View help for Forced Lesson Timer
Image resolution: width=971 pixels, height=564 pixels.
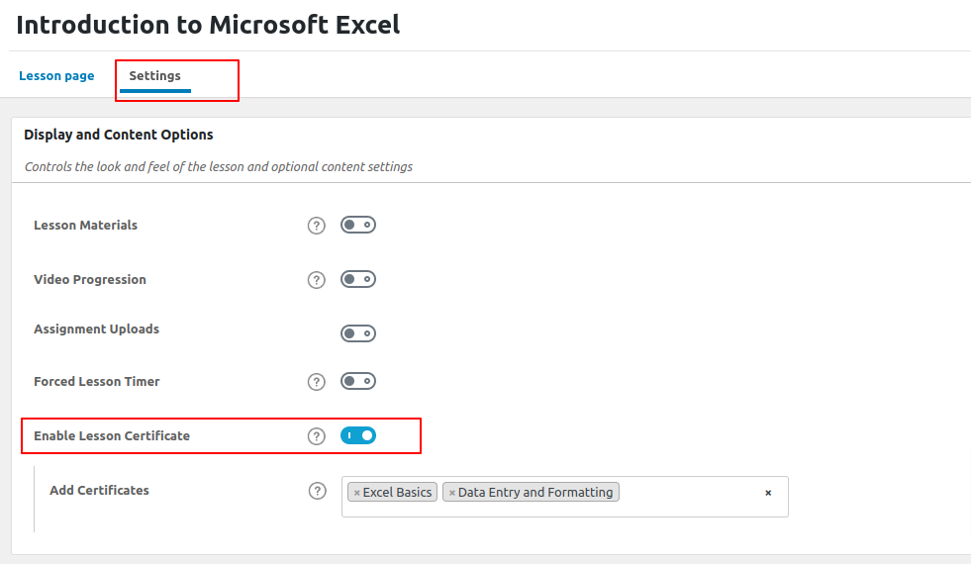tap(317, 382)
